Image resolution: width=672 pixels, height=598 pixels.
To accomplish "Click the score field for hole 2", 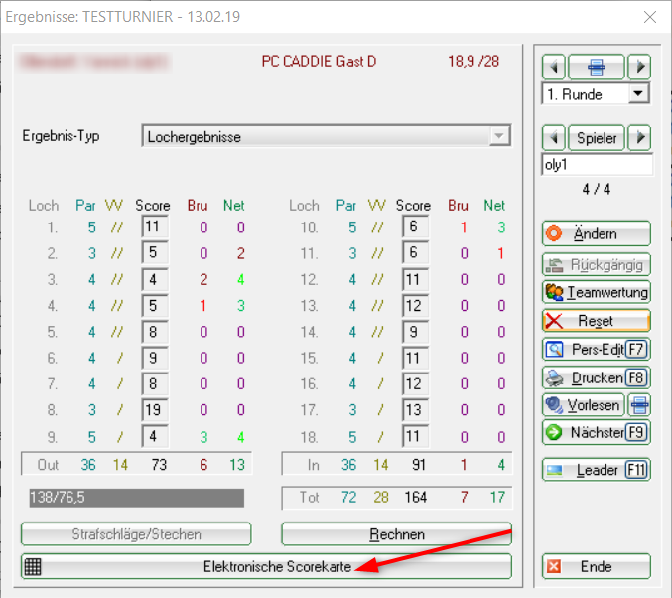I will click(155, 252).
